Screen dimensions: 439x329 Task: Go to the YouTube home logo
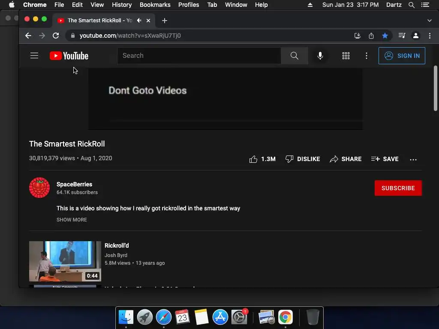[x=69, y=56]
